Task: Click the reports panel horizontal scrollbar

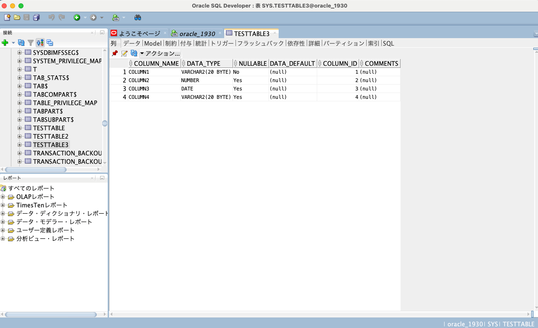Action: point(51,314)
